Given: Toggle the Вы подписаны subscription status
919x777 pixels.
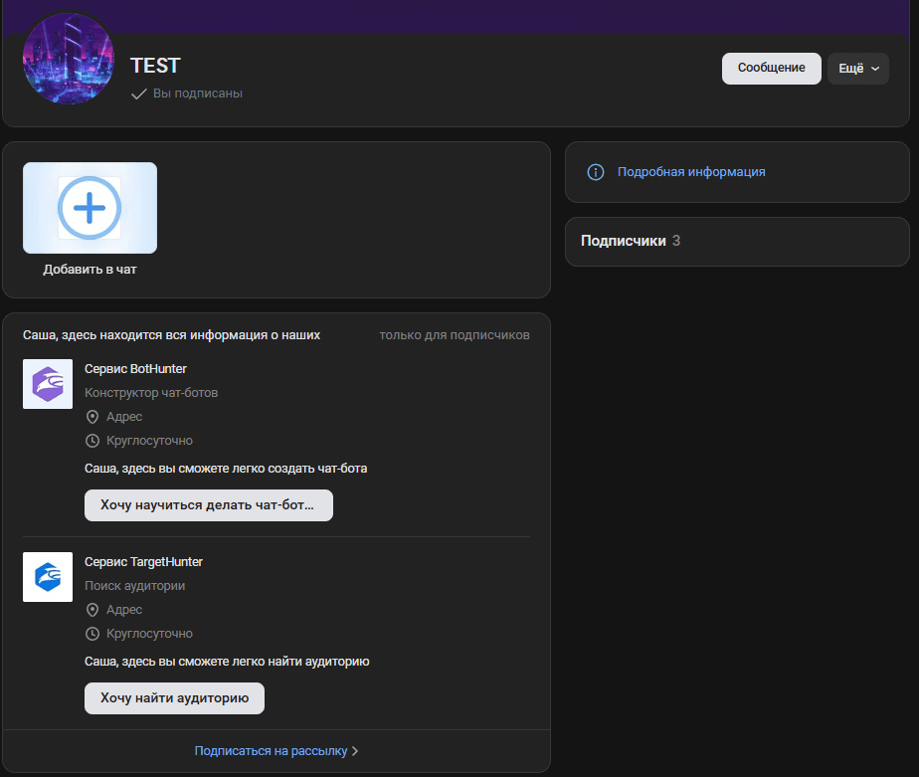Looking at the screenshot, I should pos(187,94).
